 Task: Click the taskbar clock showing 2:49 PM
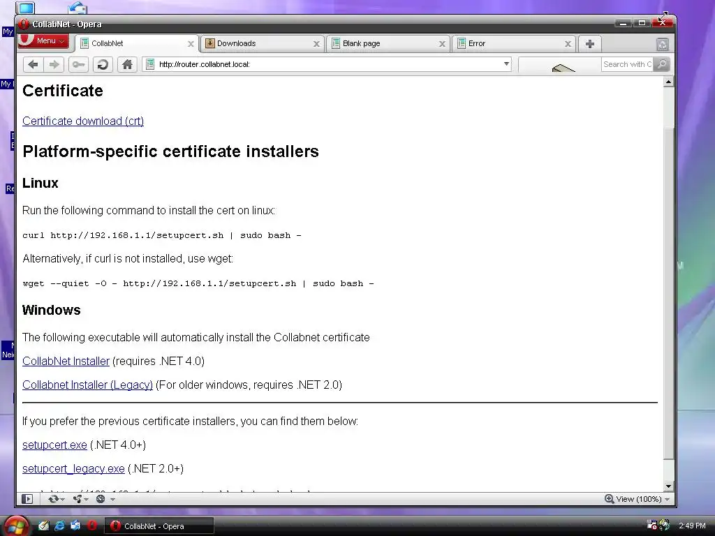[692, 526]
